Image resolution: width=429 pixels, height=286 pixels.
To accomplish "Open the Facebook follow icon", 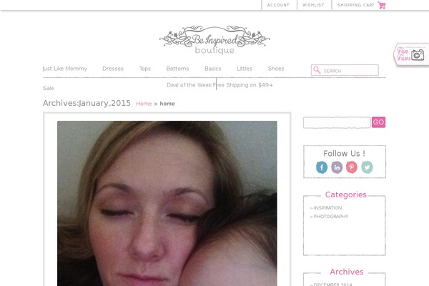I will tap(322, 167).
